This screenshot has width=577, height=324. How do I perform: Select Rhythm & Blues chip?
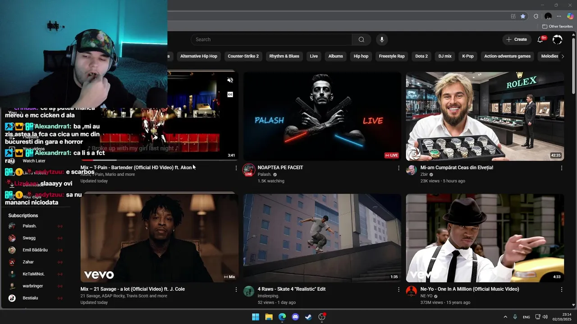click(x=284, y=56)
